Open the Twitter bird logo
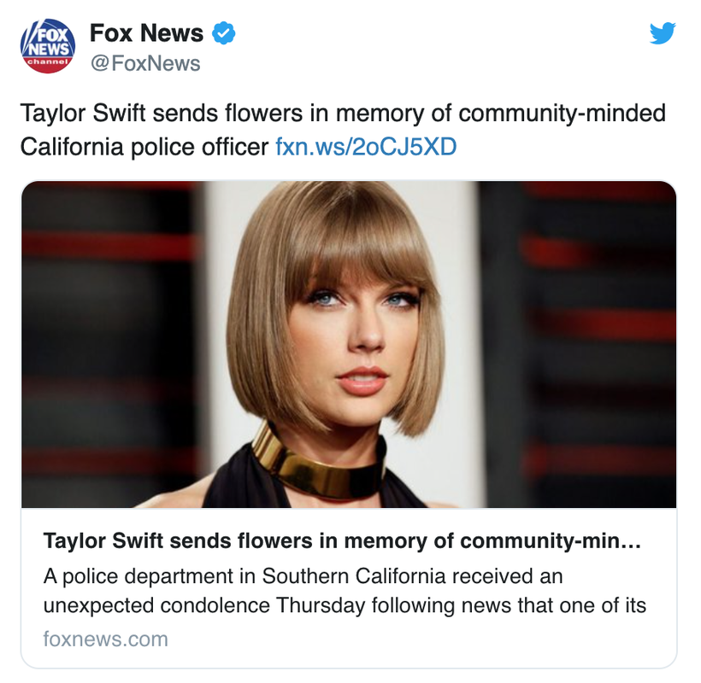 663,33
